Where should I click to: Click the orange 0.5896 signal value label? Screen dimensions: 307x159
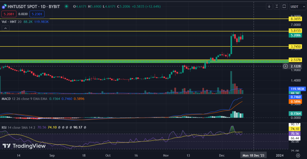(296, 101)
